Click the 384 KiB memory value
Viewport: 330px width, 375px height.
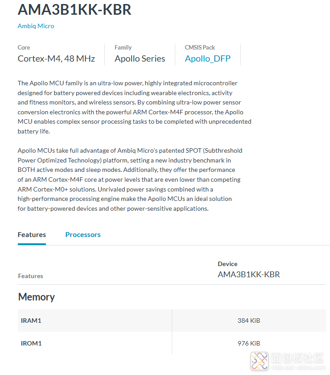tap(248, 321)
